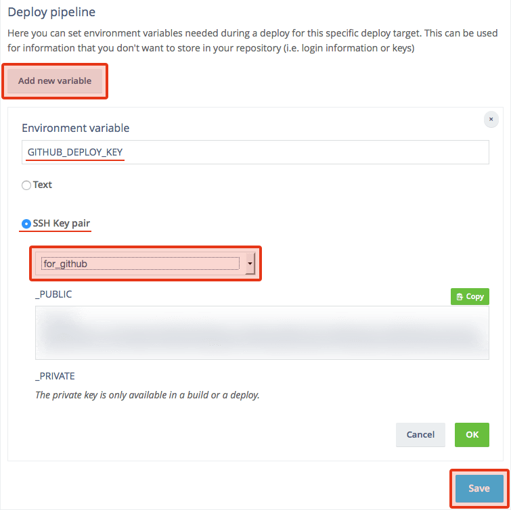The width and height of the screenshot is (511, 510).
Task: Click the 'SSH Key pair' label text
Action: pyautogui.click(x=62, y=223)
